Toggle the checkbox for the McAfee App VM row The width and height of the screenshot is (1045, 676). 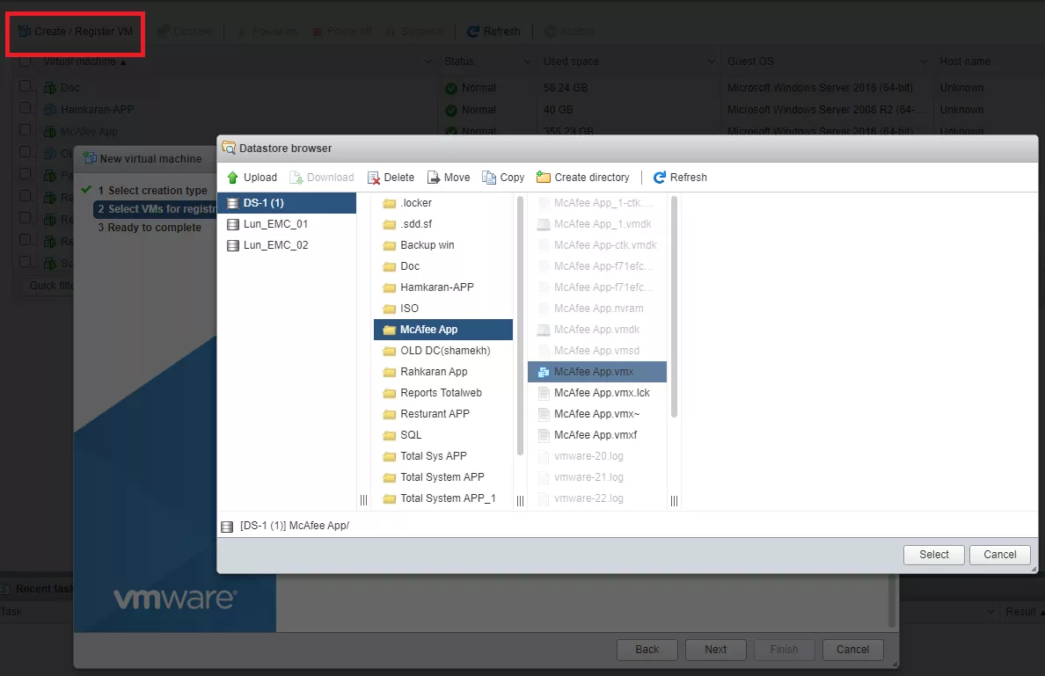(25, 130)
